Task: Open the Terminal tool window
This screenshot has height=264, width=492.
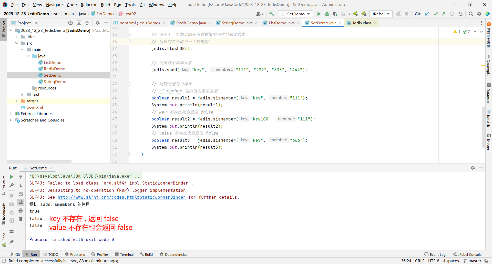Action: [x=124, y=254]
